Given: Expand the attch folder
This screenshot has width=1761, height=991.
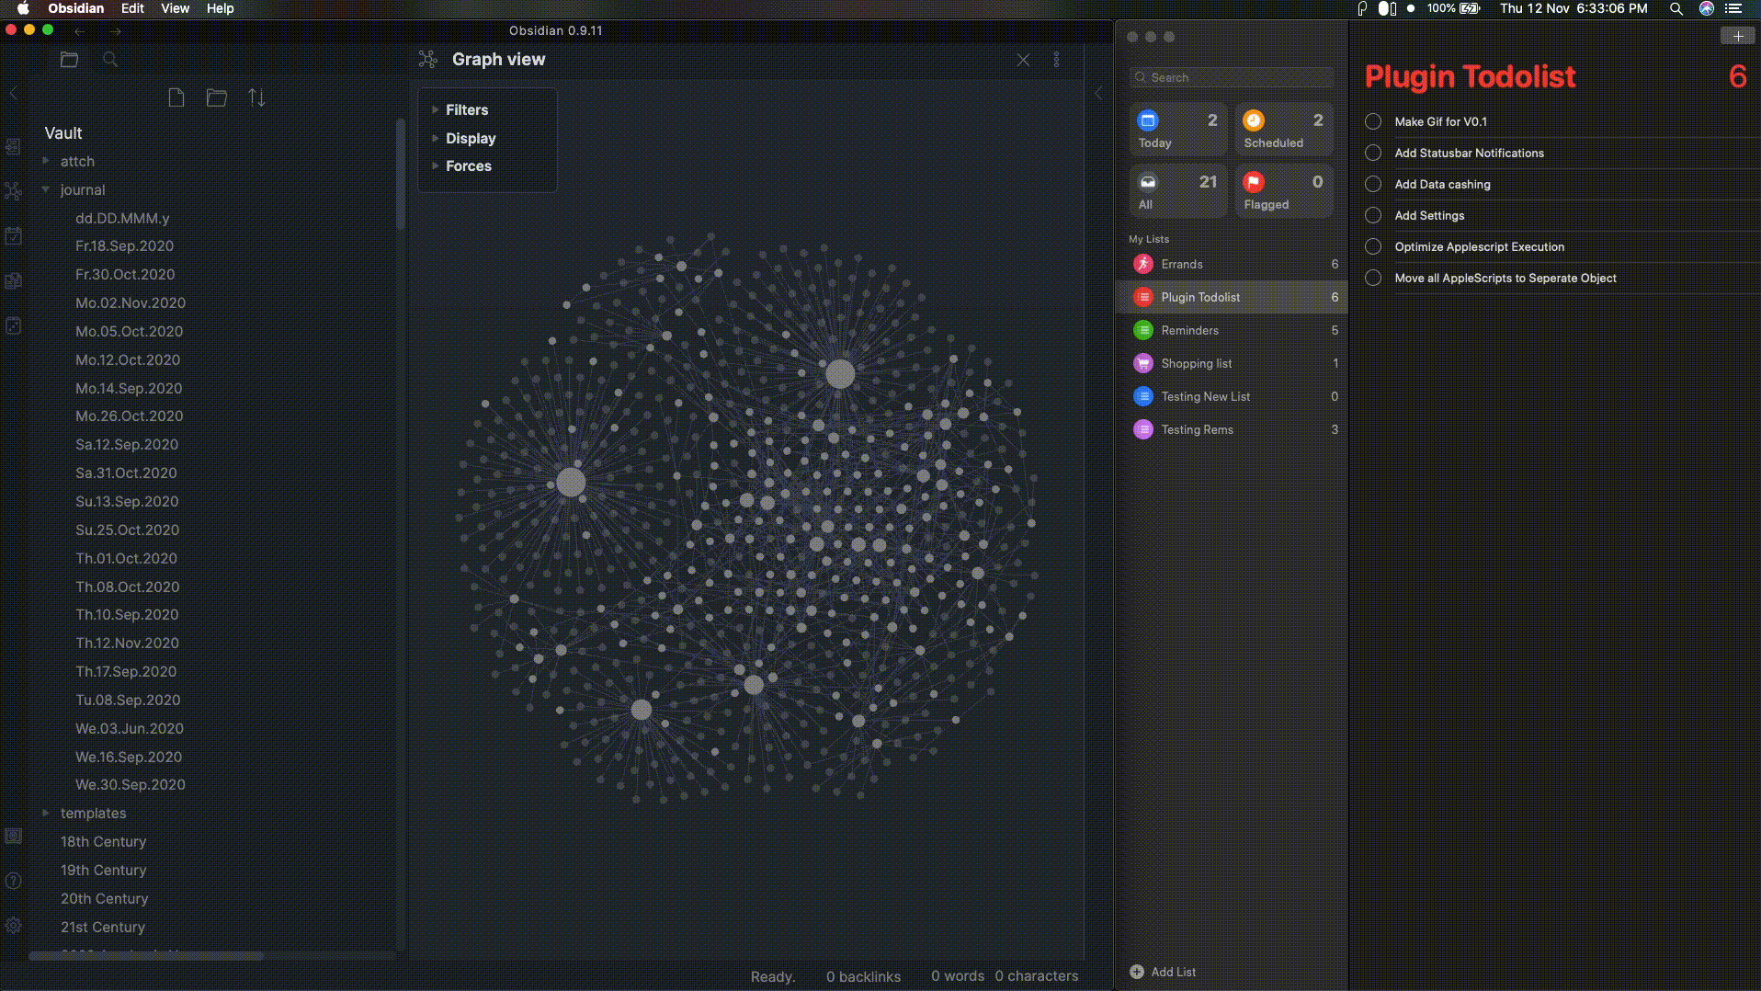Looking at the screenshot, I should coord(77,161).
